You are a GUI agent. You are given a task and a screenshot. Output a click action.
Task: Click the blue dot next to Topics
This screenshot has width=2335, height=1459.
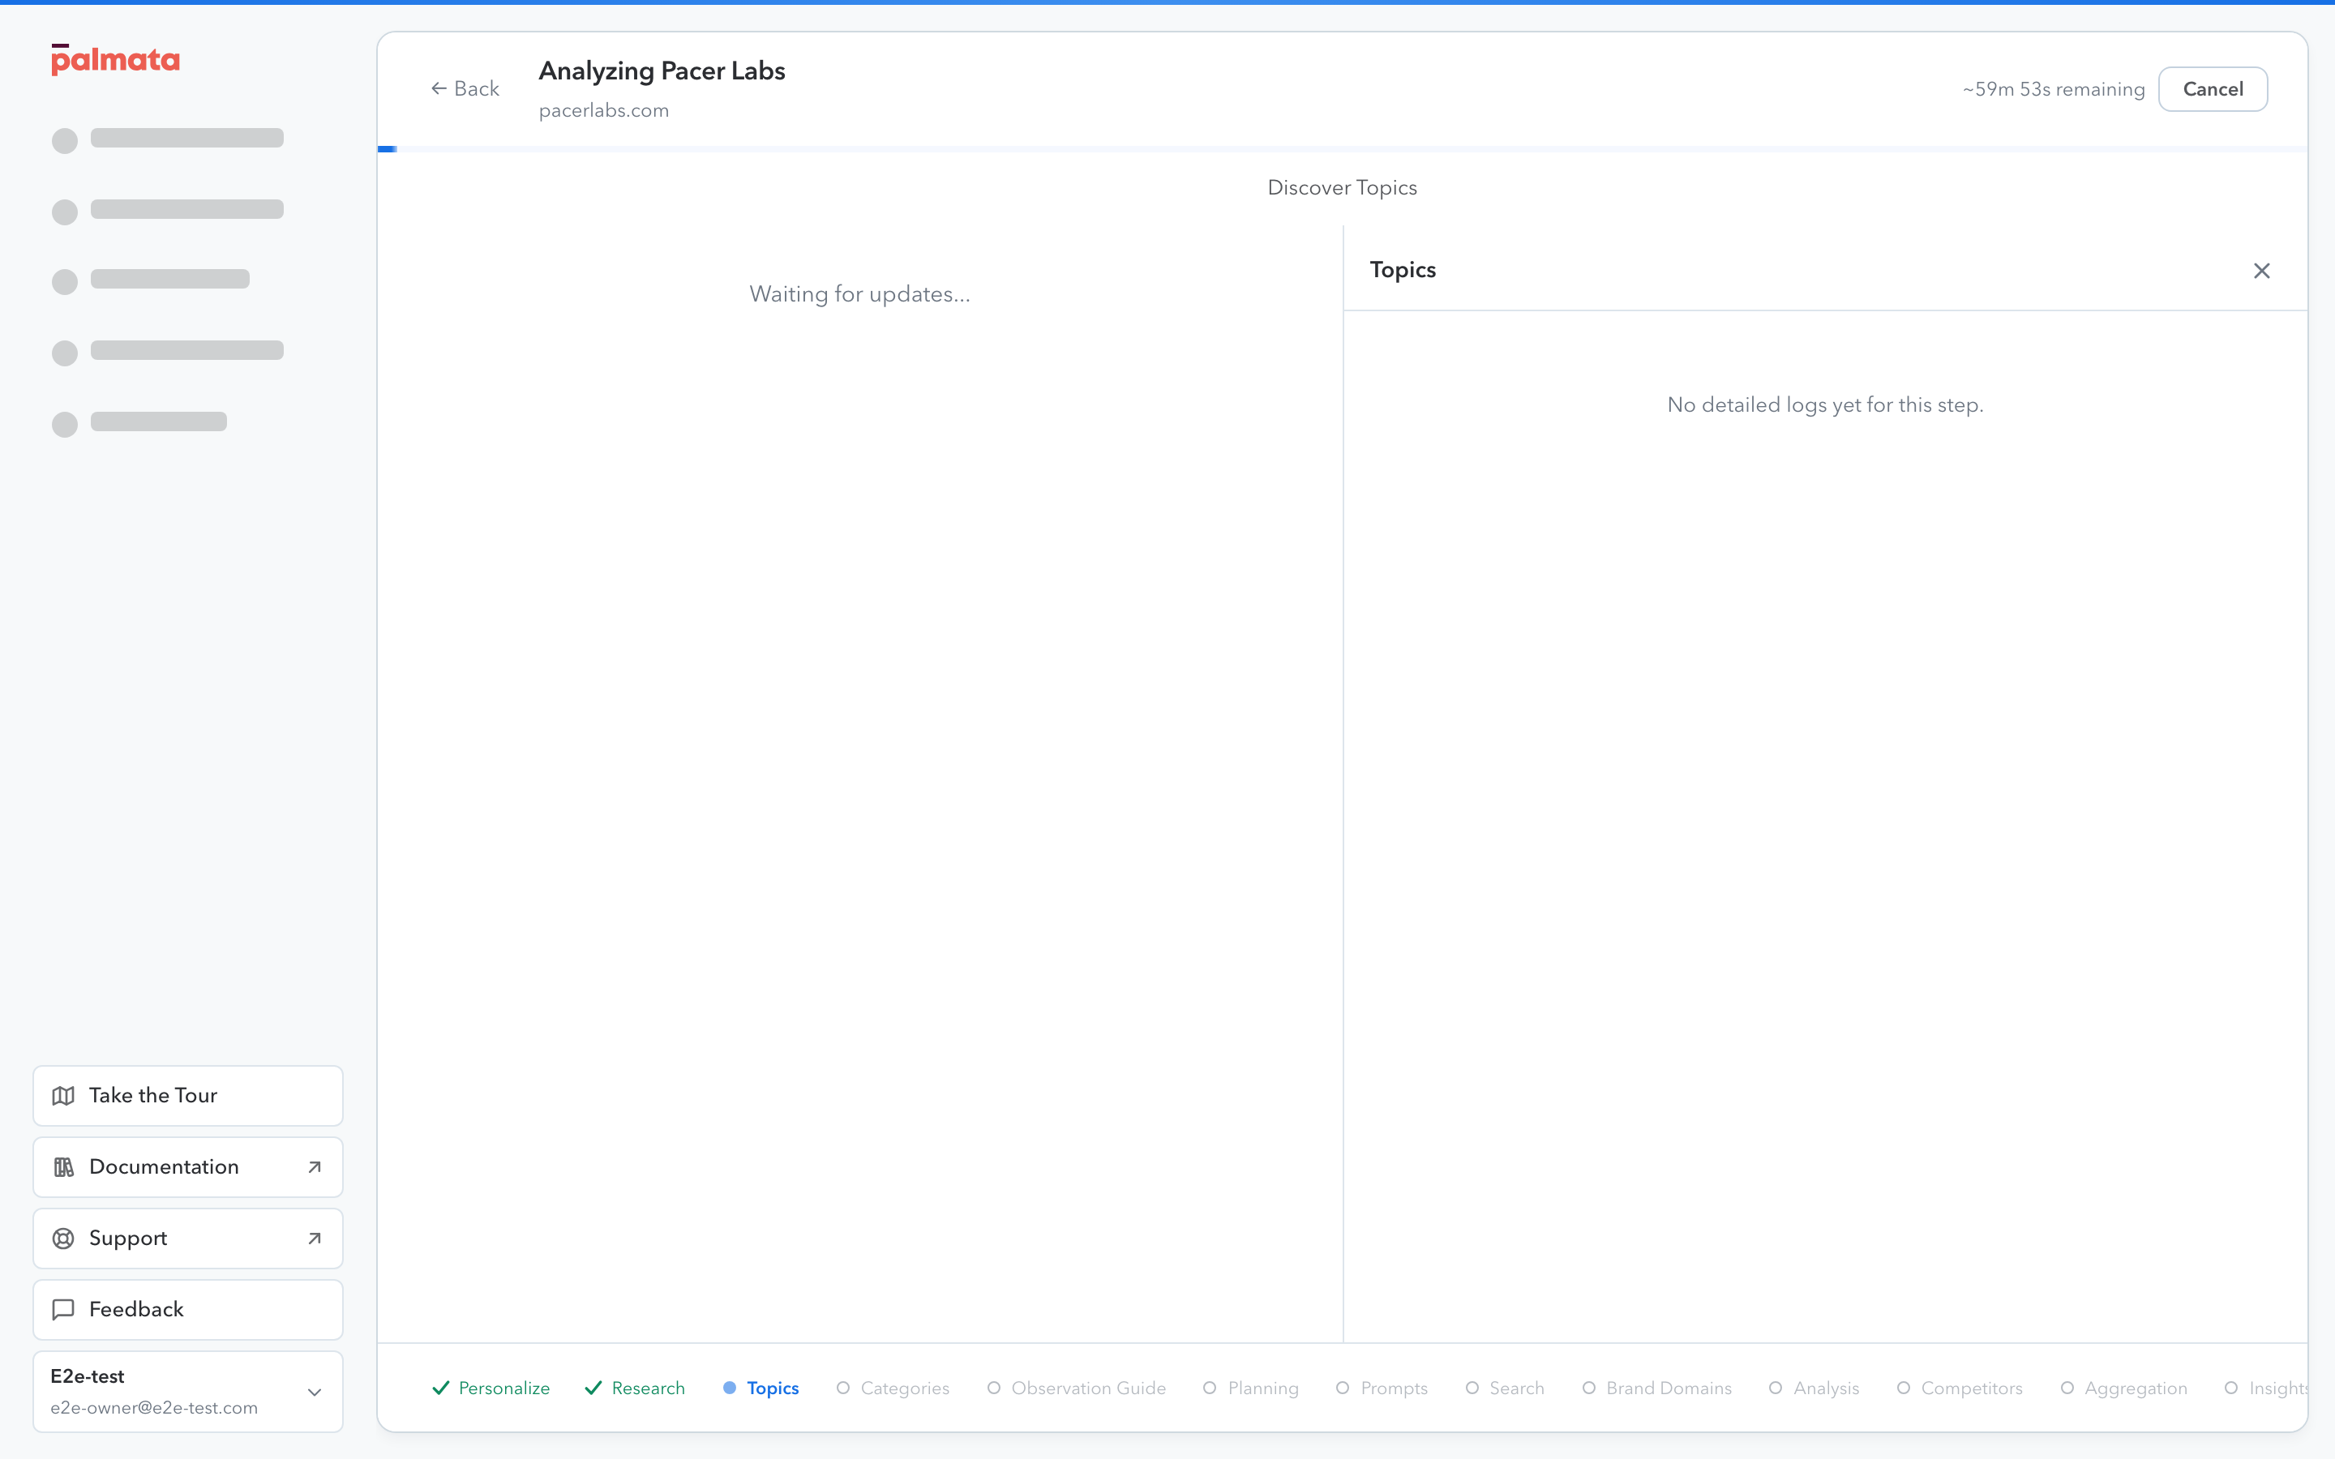point(730,1388)
